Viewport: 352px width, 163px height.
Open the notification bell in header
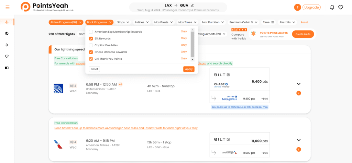332,7
